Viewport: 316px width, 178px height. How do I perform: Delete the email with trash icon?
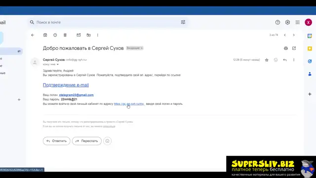point(65,35)
